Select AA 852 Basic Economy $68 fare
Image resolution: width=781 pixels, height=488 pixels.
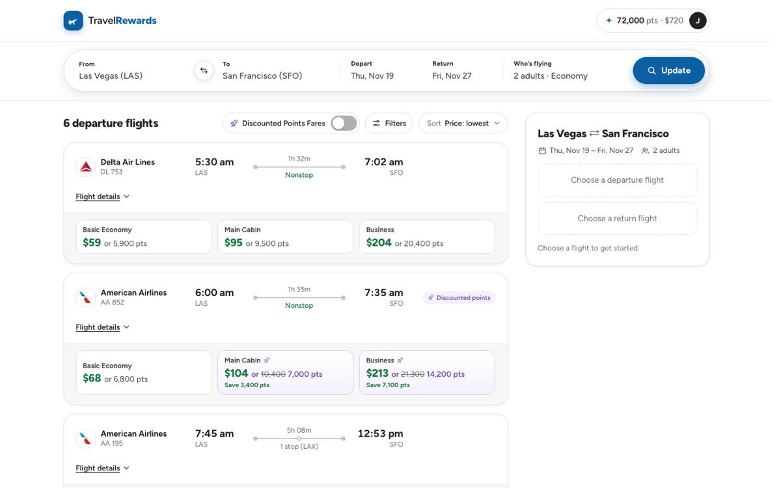tap(144, 373)
